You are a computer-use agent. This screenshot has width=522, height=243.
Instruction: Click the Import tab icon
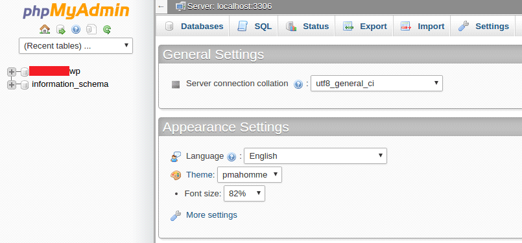tap(406, 27)
